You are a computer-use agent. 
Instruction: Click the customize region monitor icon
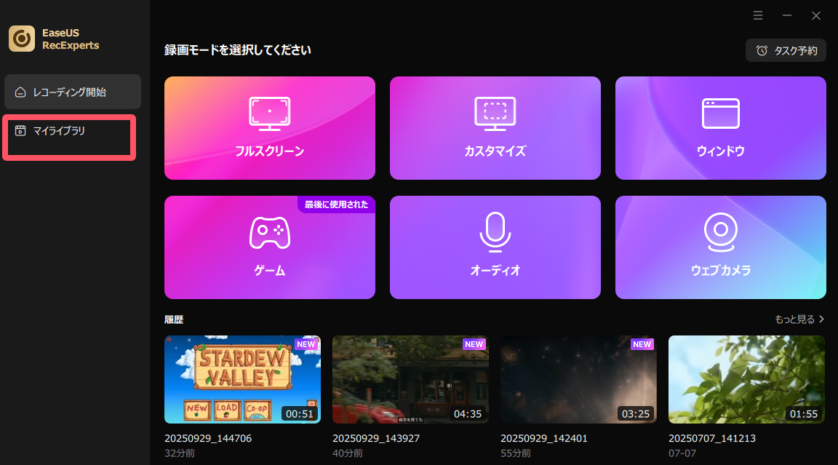(x=495, y=114)
